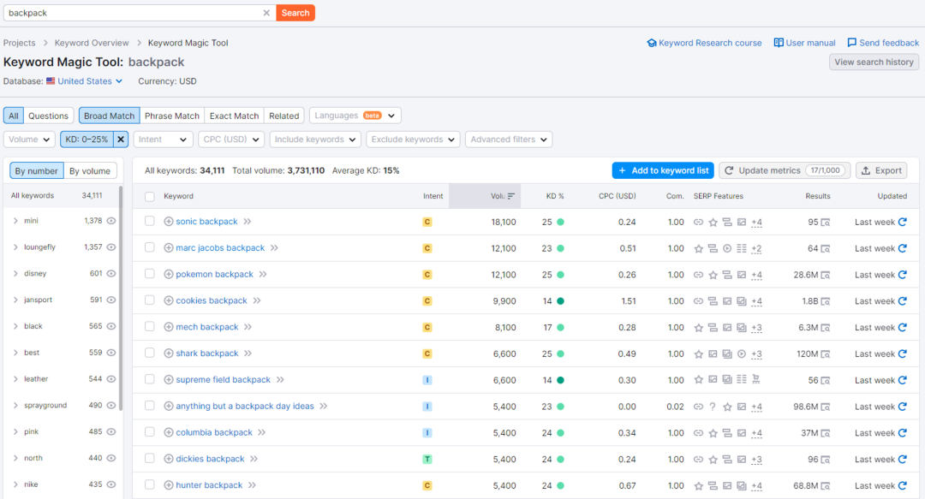Viewport: 925px width, 499px height.
Task: Hide the loungefly keyword group
Action: [111, 247]
